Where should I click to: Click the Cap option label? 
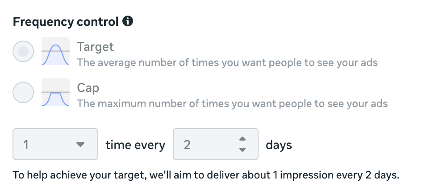88,87
